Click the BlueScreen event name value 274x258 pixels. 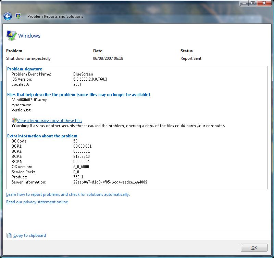pos(83,74)
